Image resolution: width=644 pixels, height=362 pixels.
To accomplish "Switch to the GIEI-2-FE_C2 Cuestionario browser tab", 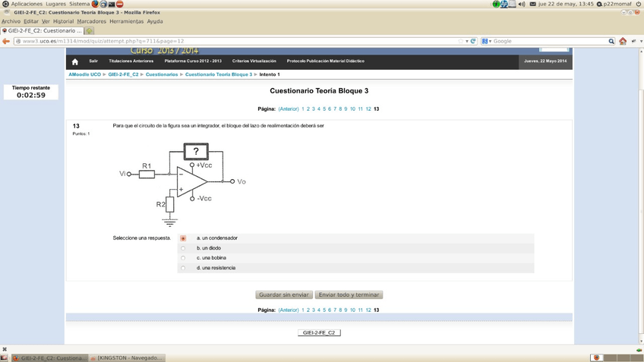I will coord(43,31).
